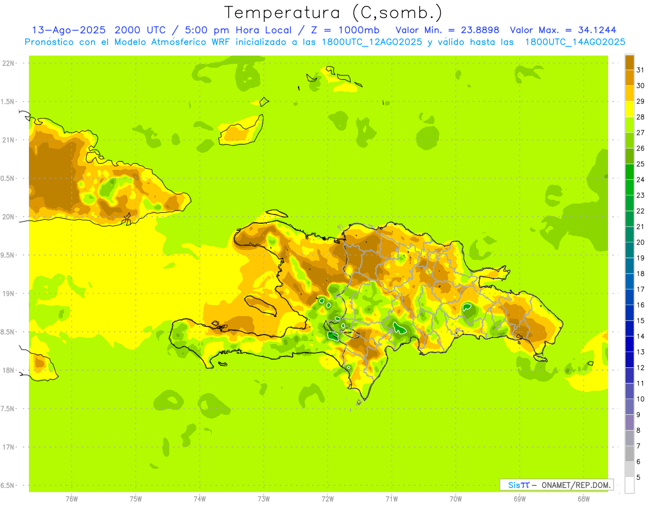The height and width of the screenshot is (506, 655).
Task: Click the latitude axis label "21N"
Action: (x=8, y=140)
